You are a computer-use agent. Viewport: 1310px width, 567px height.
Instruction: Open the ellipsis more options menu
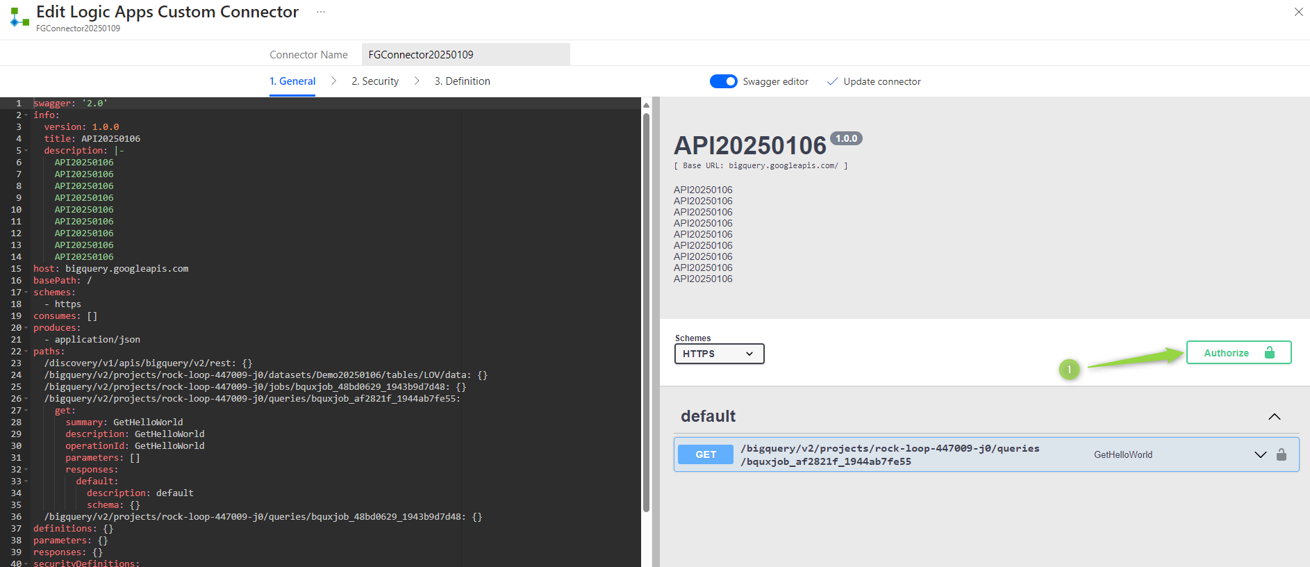pyautogui.click(x=321, y=12)
